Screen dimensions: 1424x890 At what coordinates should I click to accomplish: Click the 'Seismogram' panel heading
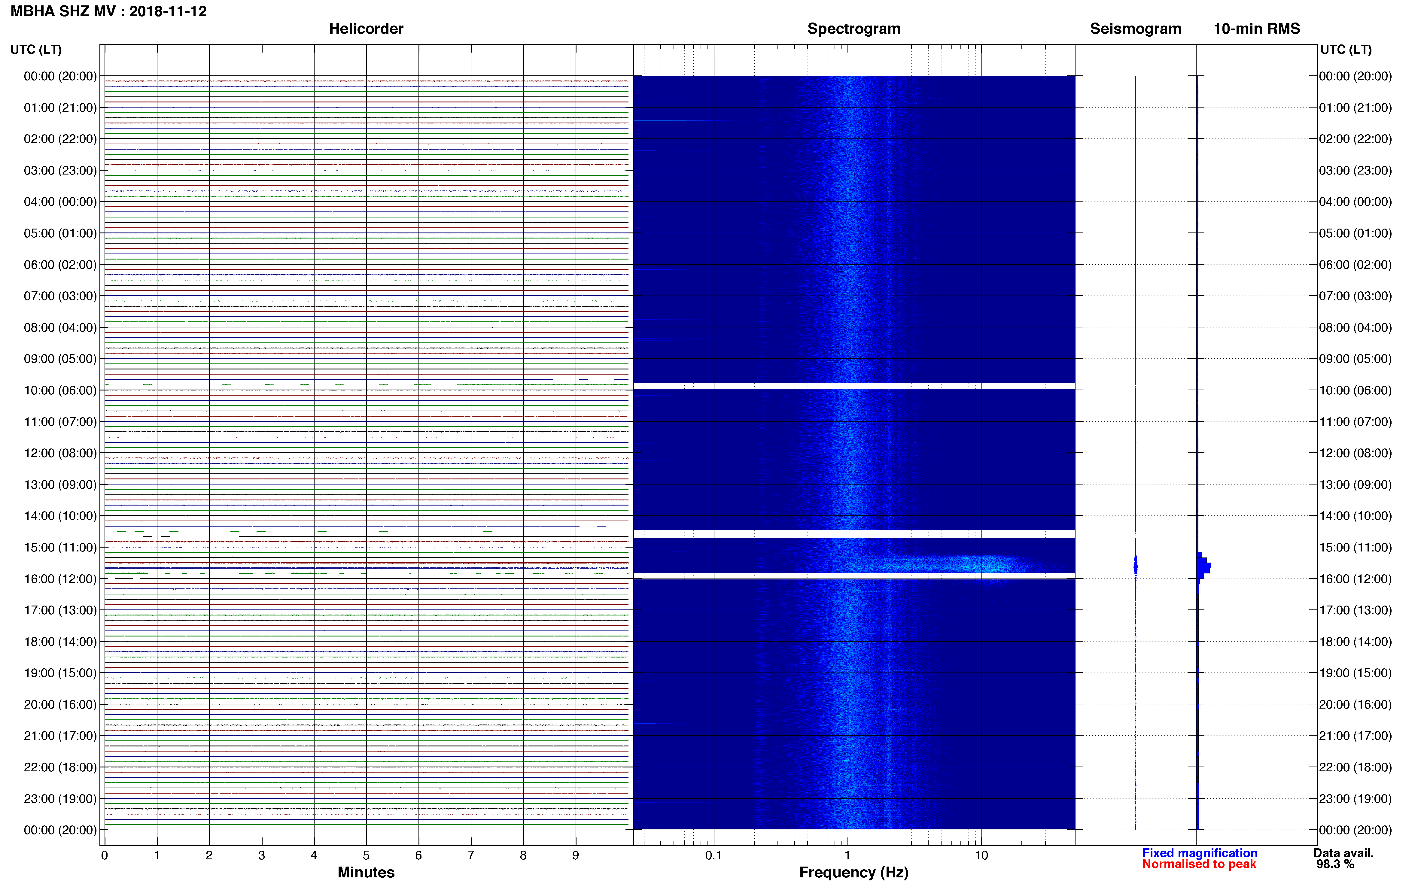point(1135,29)
